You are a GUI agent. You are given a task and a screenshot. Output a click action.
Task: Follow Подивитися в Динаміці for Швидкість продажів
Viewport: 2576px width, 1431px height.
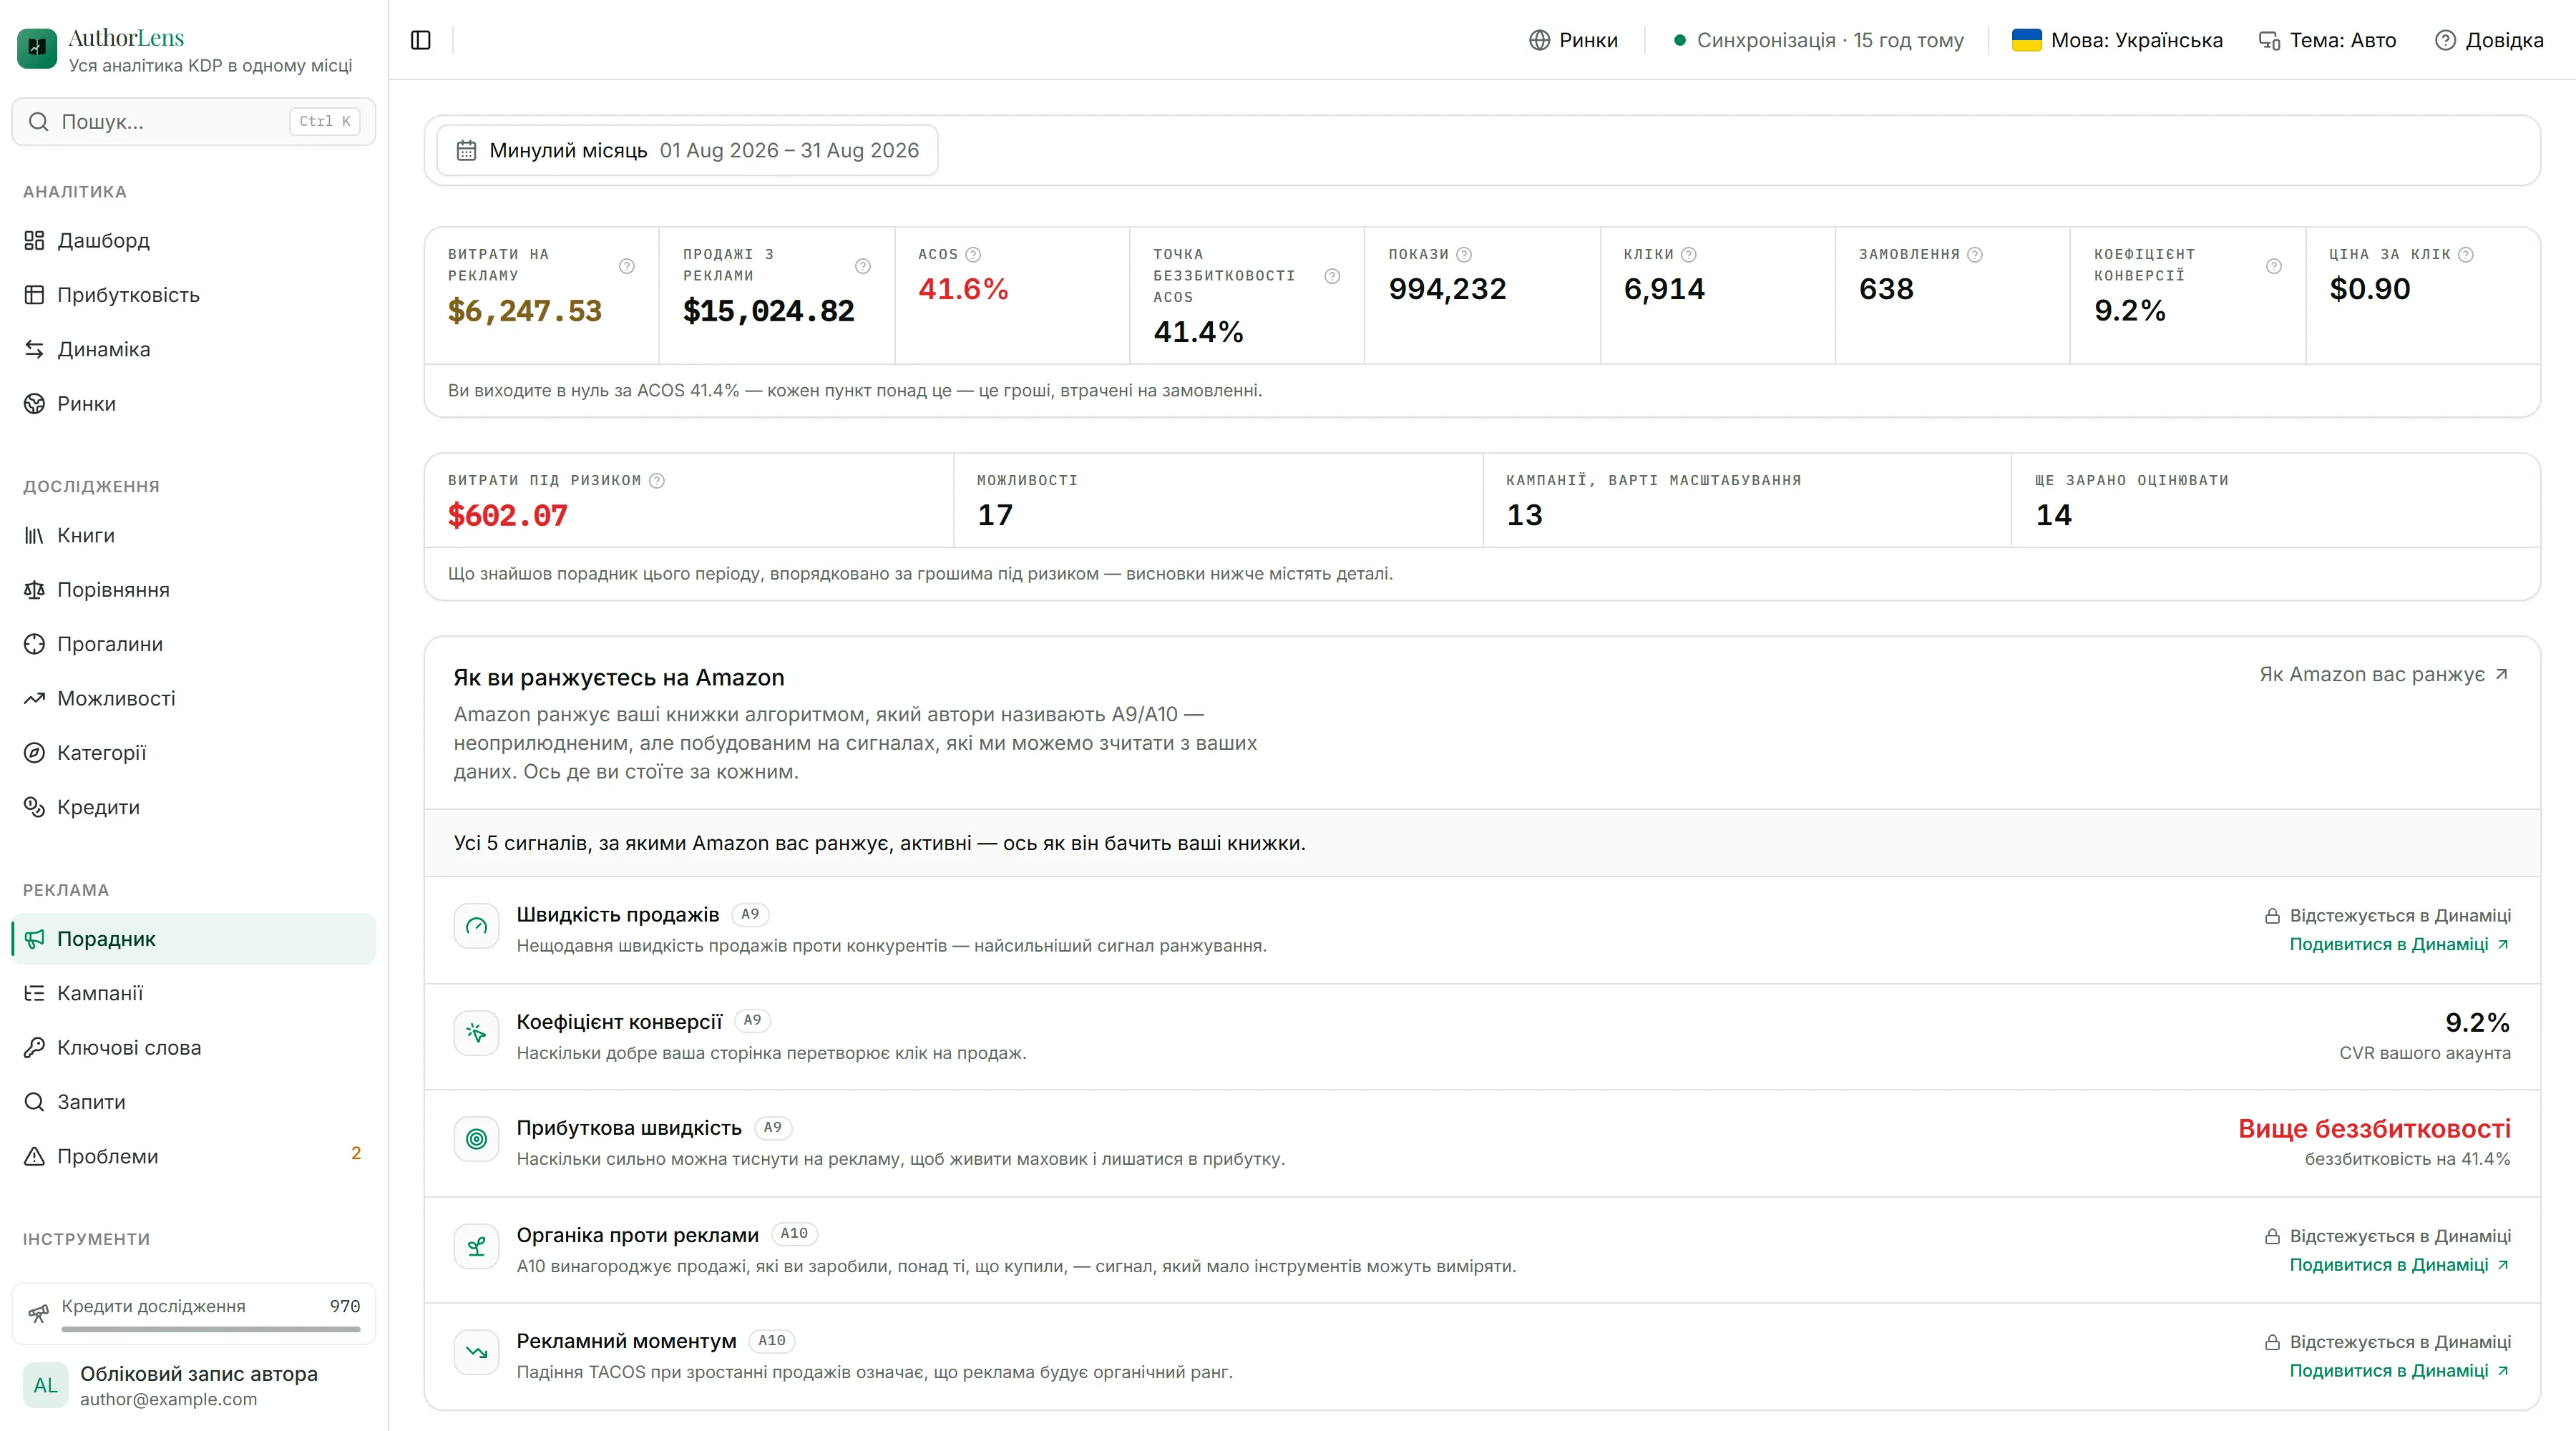tap(2399, 944)
